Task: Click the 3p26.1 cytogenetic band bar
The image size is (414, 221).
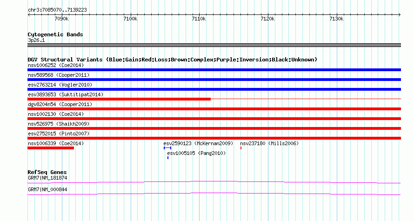Action: (214, 45)
